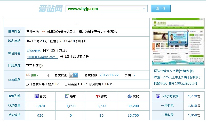The image size is (206, 121).
Task: Click the 188888863@qq.com email link
Action: (42, 57)
